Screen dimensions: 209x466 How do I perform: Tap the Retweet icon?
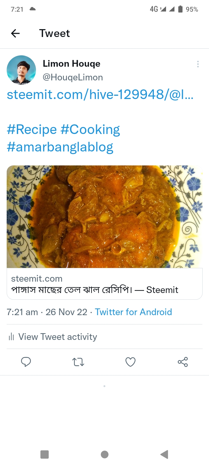(x=78, y=362)
